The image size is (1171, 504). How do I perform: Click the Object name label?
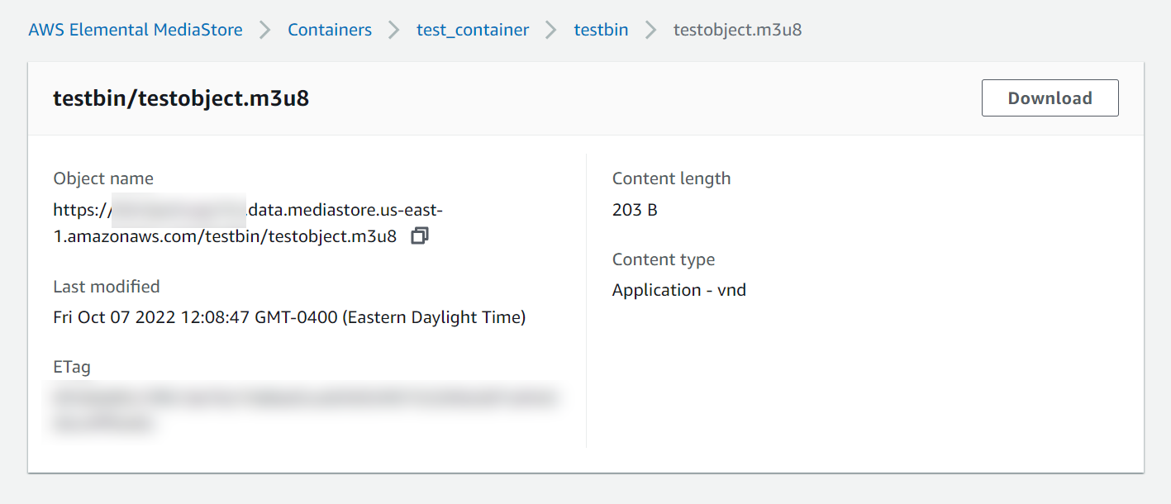(x=103, y=178)
